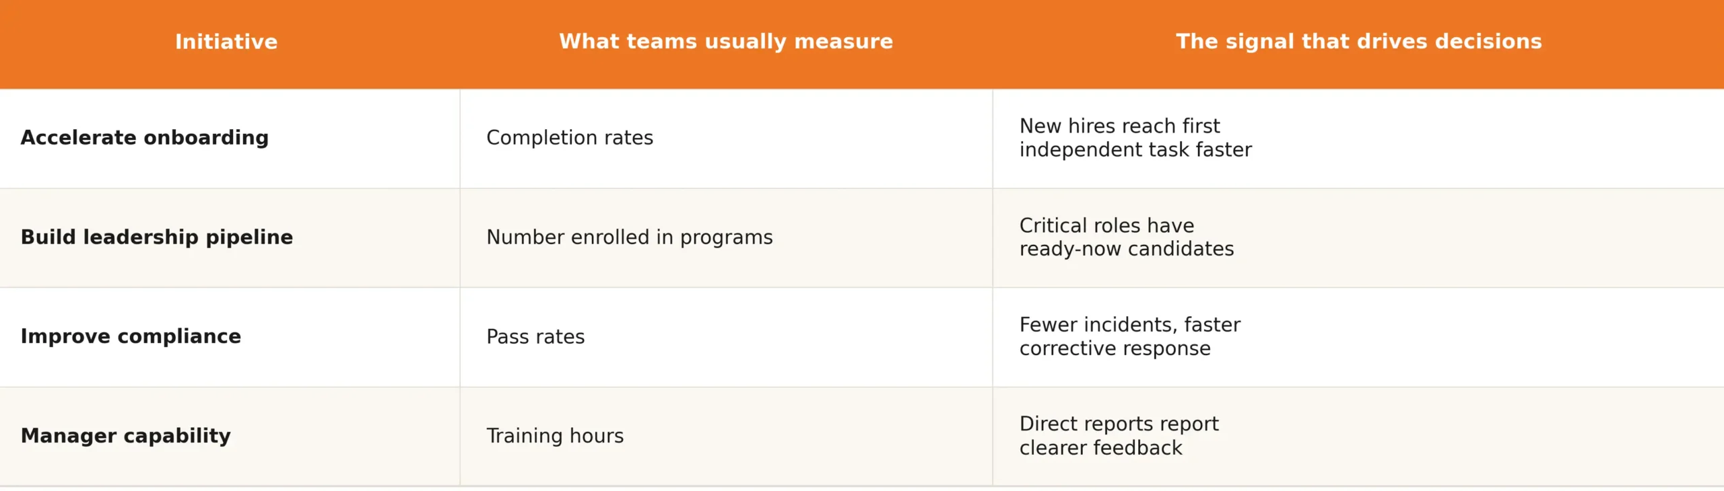Select the 'Build leadership pipeline' cell

pos(157,237)
